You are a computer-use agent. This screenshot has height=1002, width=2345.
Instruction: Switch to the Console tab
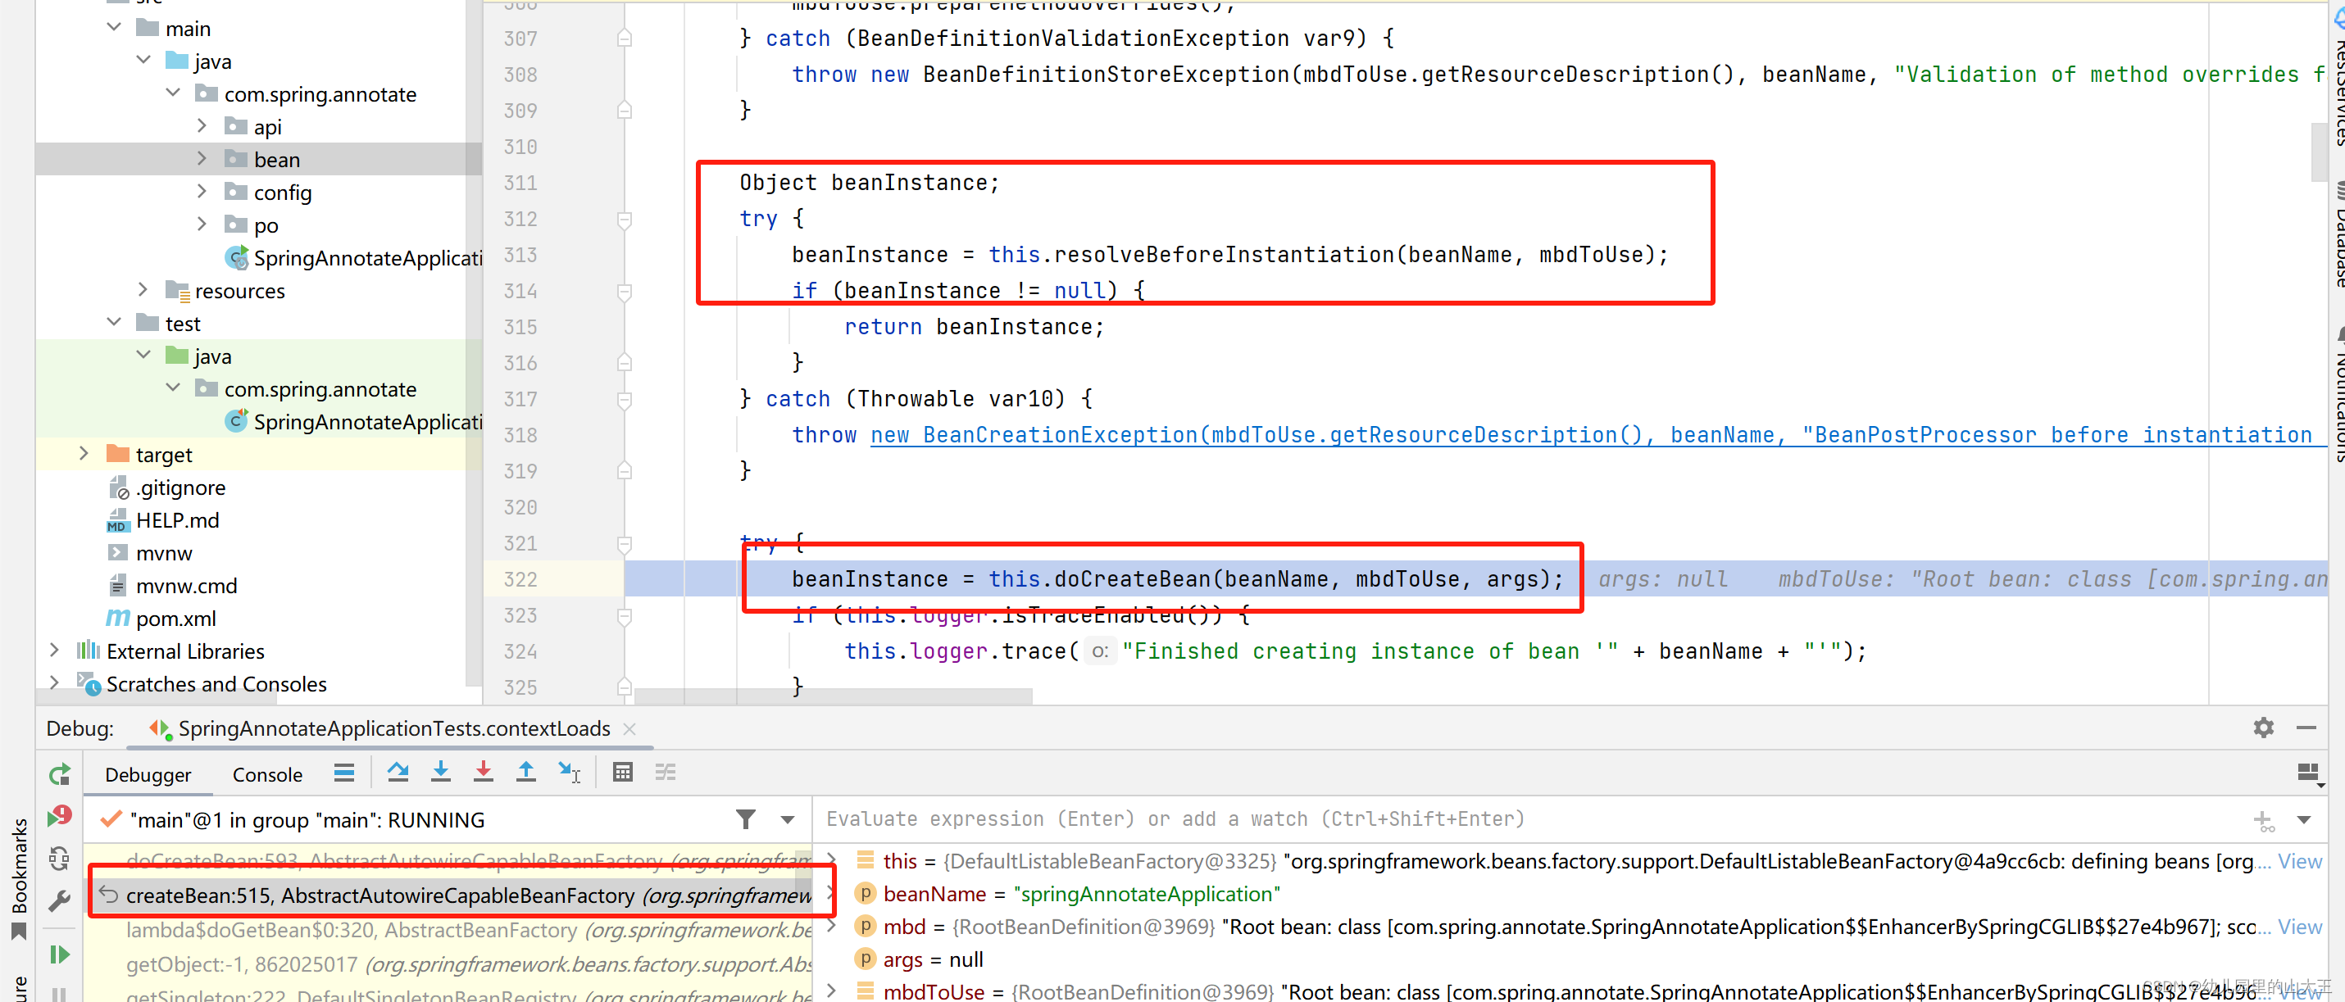tap(266, 774)
